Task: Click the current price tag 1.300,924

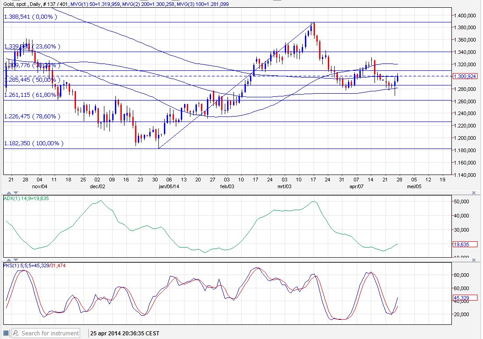Action: (465, 76)
